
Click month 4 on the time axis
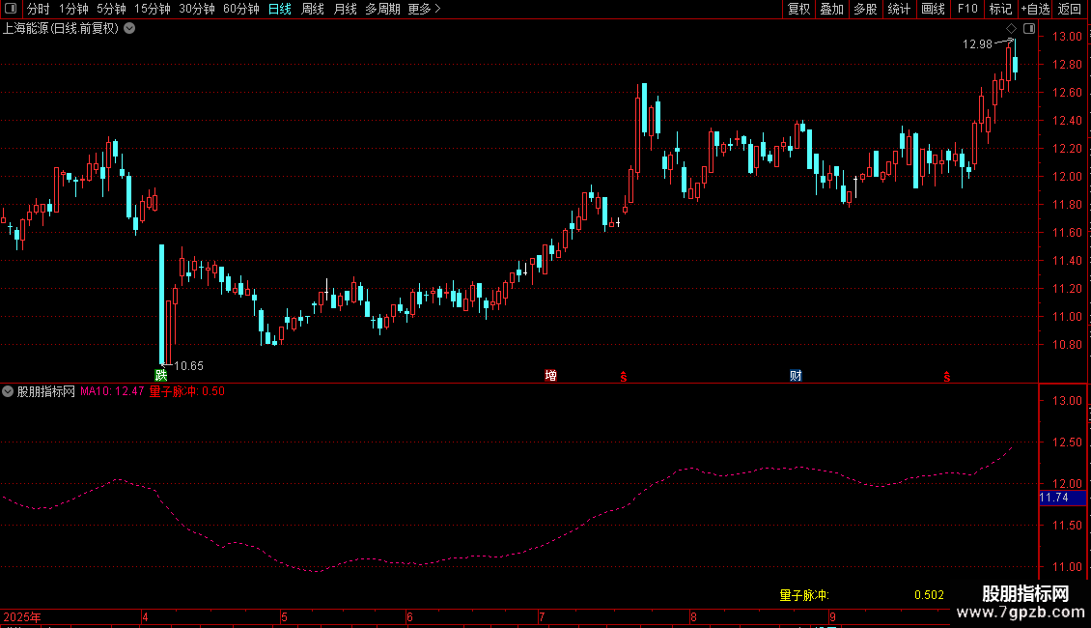coord(145,617)
